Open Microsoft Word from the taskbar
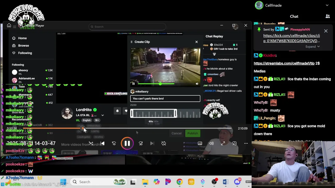The height and width of the screenshot is (188, 335). pos(226,182)
